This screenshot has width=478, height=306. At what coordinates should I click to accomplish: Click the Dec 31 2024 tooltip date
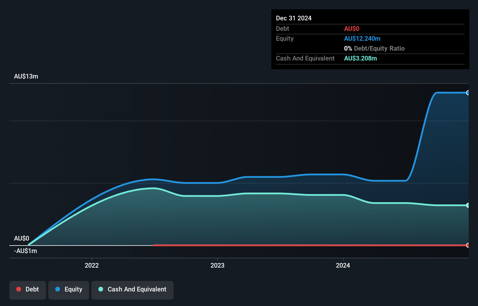294,18
